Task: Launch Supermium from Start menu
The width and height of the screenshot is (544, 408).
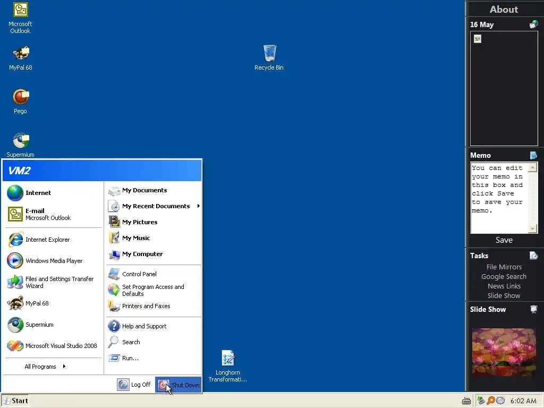Action: pyautogui.click(x=53, y=325)
